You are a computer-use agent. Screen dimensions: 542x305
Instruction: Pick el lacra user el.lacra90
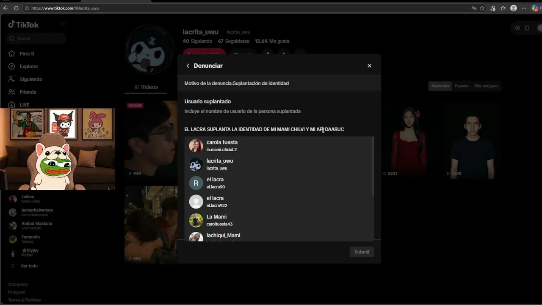pos(279,183)
